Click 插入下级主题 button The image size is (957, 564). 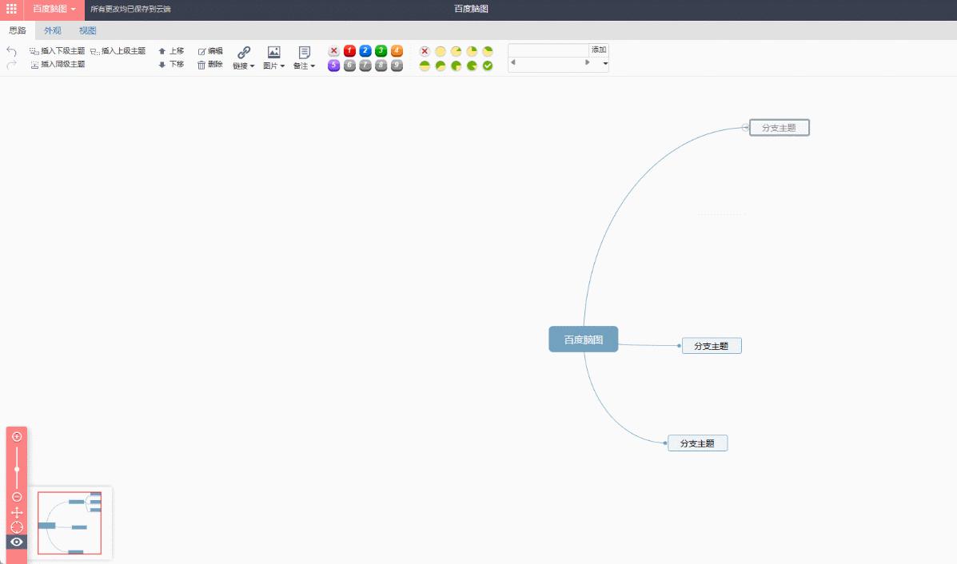click(x=57, y=51)
